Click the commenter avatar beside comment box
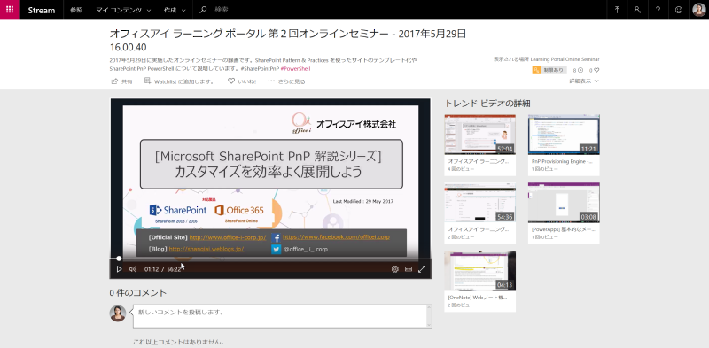 [118, 313]
